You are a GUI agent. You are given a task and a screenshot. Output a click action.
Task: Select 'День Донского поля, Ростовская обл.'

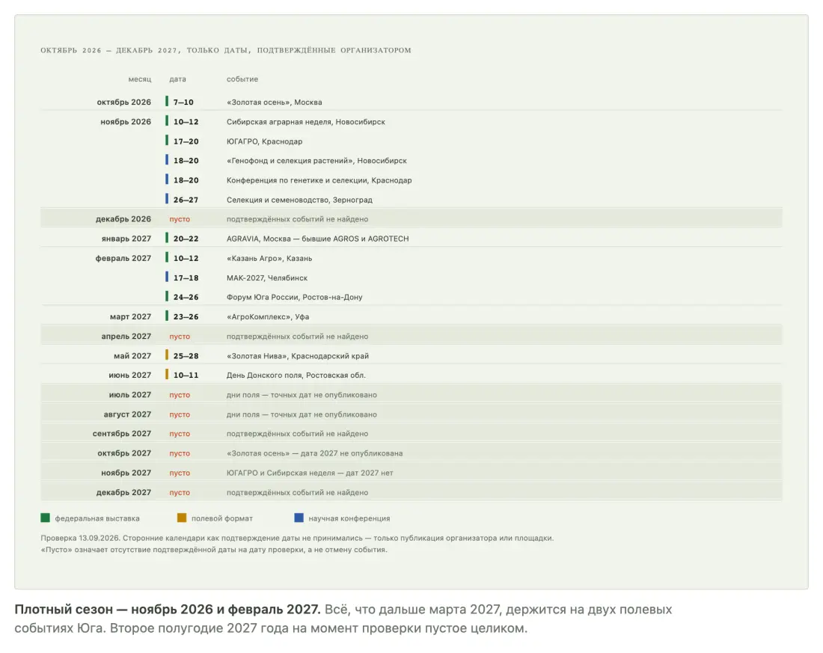(x=296, y=375)
